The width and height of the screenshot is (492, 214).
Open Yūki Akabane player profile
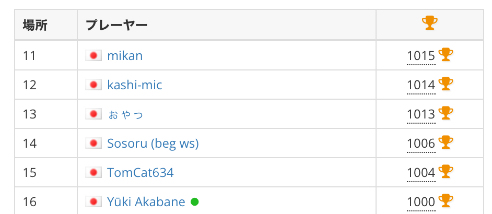click(x=146, y=202)
